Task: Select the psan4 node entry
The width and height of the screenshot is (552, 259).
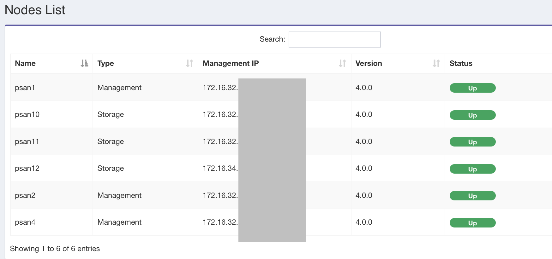Action: 25,222
